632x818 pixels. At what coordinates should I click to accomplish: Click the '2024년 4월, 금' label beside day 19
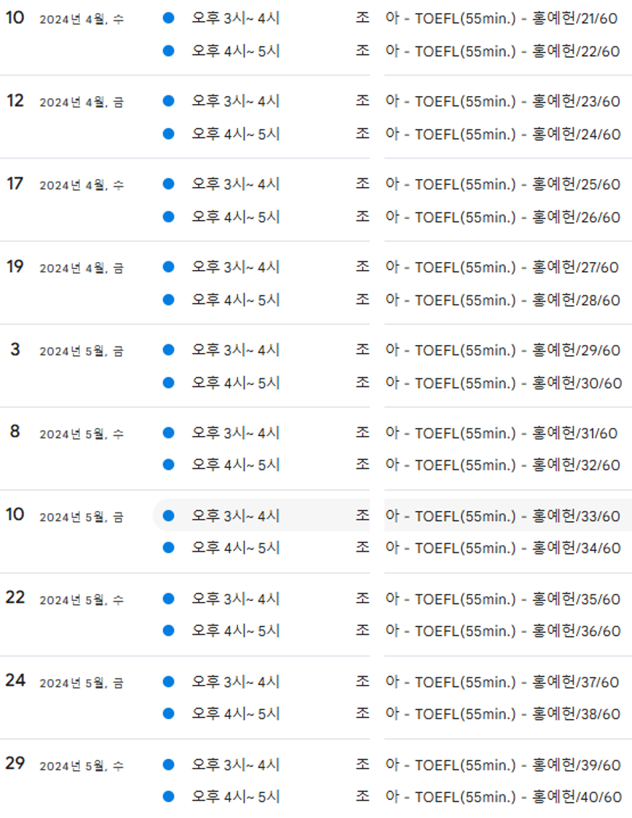[x=82, y=268]
